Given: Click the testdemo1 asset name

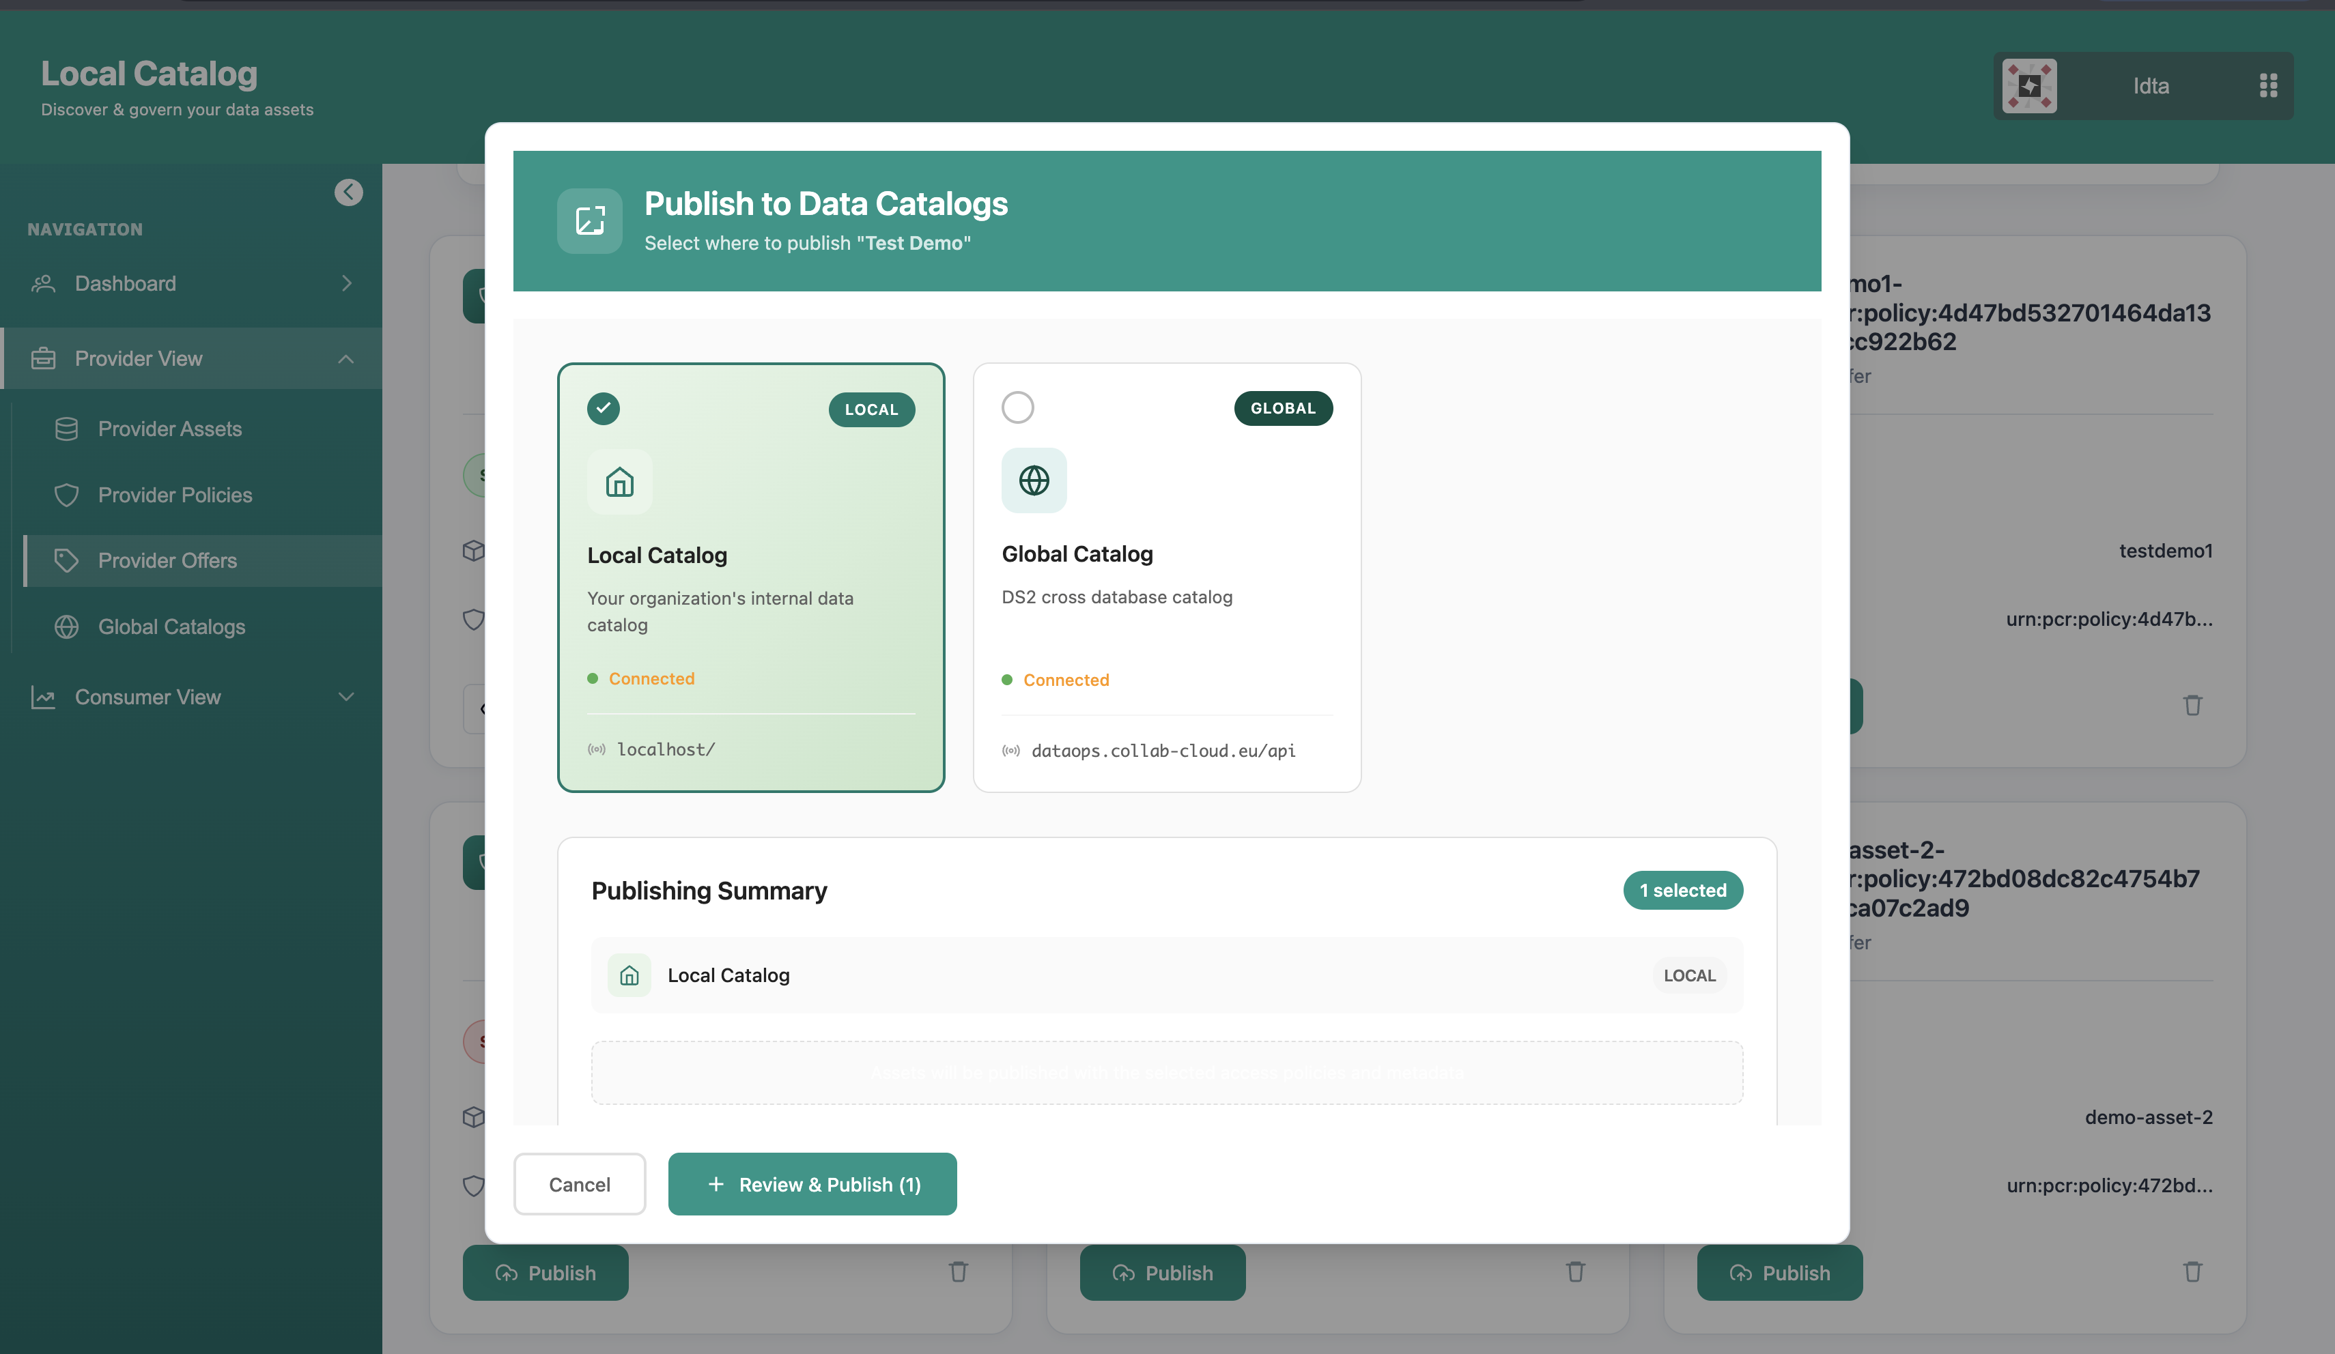Looking at the screenshot, I should 2166,551.
